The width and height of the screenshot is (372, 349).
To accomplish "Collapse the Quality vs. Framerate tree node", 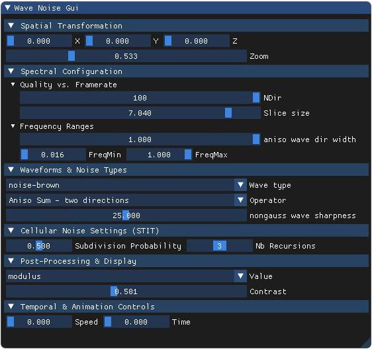I will [x=13, y=85].
